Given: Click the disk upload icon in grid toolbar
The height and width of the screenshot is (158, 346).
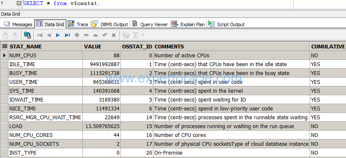Looking at the screenshot, I should point(15,35).
